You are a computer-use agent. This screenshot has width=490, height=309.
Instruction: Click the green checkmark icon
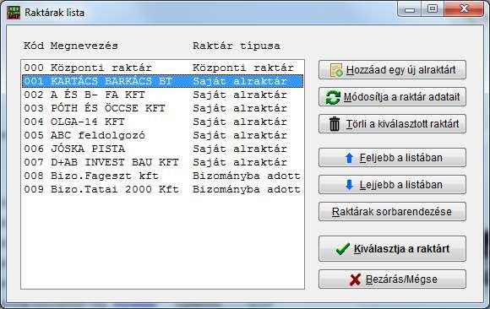click(342, 249)
